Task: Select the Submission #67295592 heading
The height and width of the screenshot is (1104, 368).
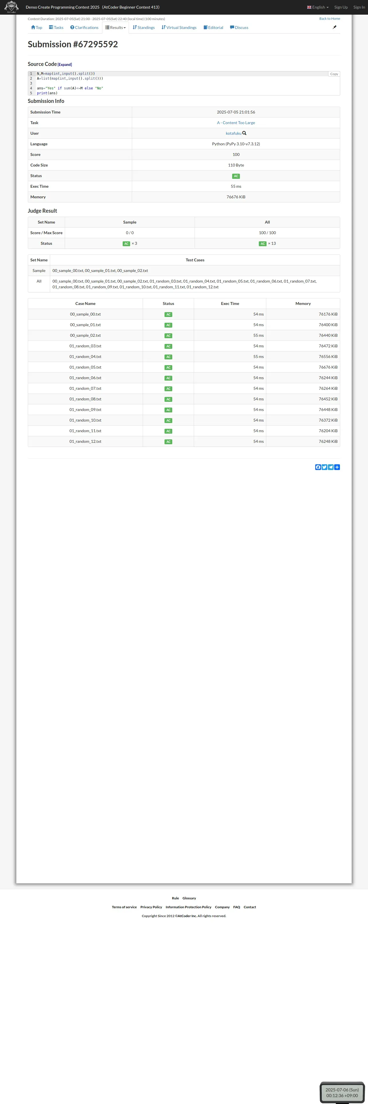Action: click(73, 44)
